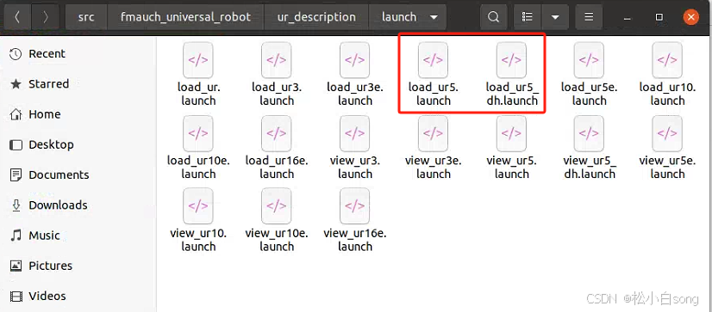Select the load_ur16e.launch file icon
This screenshot has height=312, width=712.
pyautogui.click(x=277, y=133)
